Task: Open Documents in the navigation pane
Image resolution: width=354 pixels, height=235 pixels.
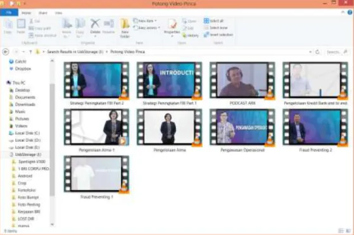Action: click(22, 98)
